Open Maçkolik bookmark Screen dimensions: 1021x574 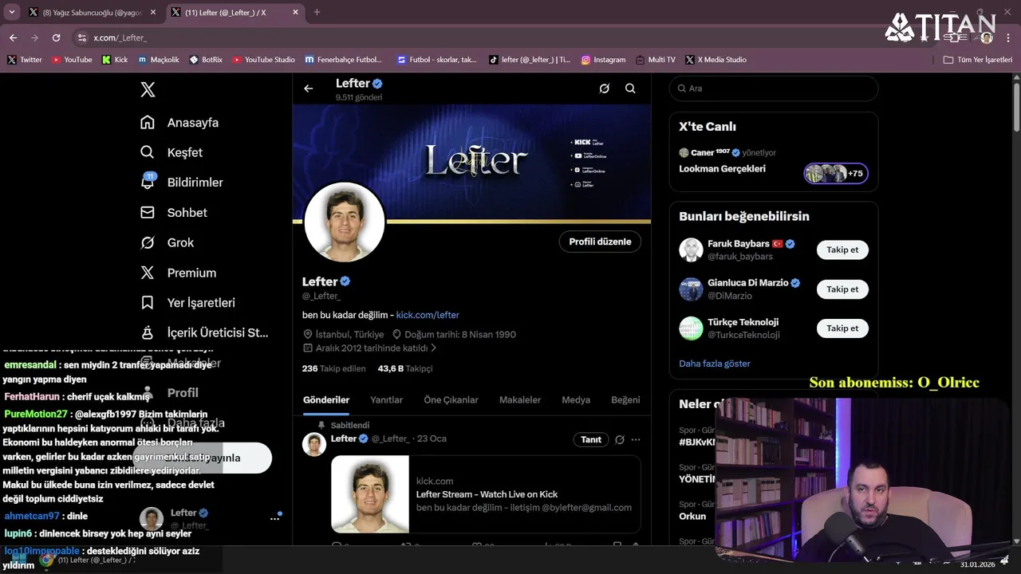pos(159,60)
